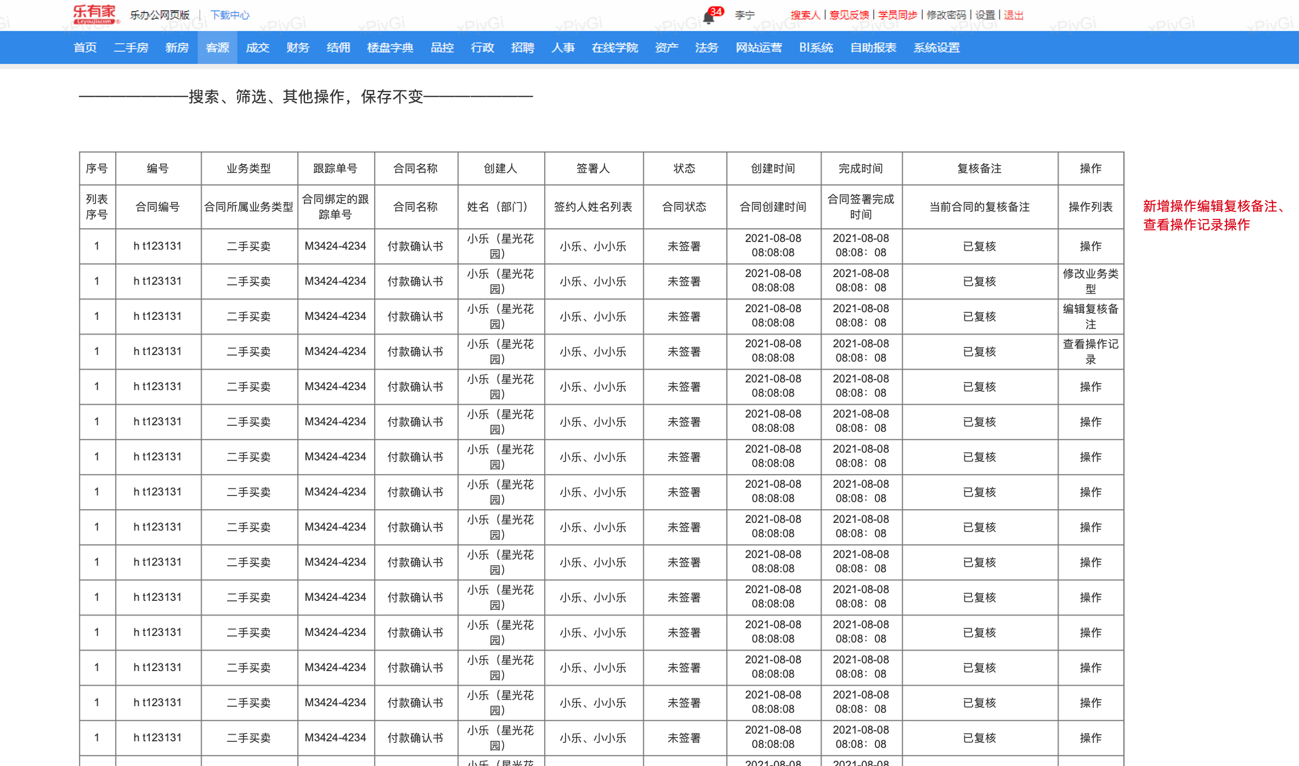Viewport: 1299px width, 766px height.
Task: Click 操作 in the first data row
Action: [1091, 246]
